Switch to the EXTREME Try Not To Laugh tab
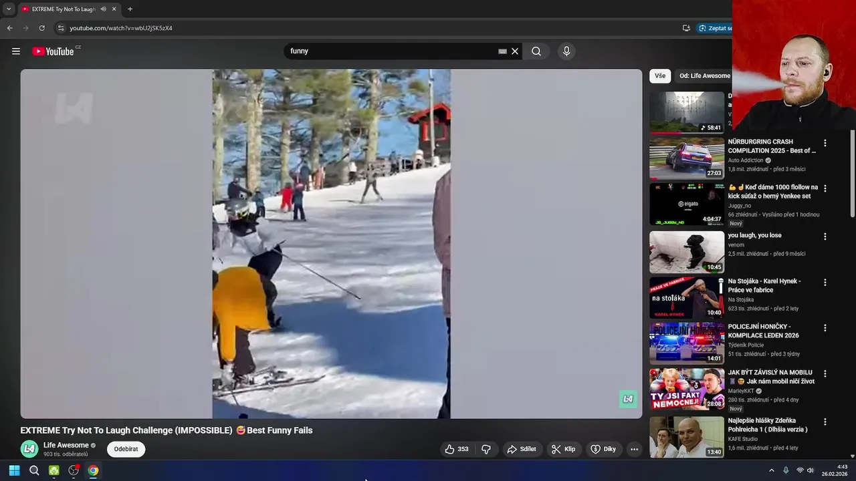 [64, 9]
